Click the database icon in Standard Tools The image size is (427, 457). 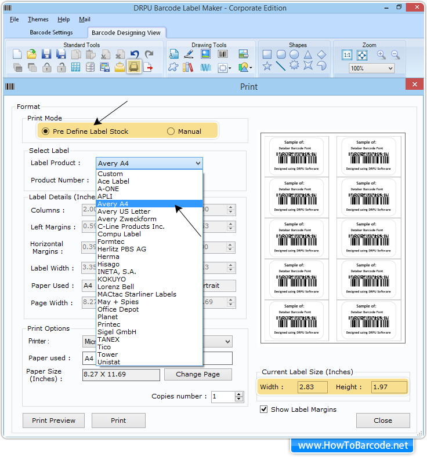90,67
